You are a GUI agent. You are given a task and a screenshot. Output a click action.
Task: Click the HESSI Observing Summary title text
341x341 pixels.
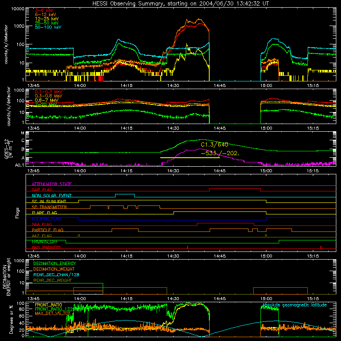180,4
